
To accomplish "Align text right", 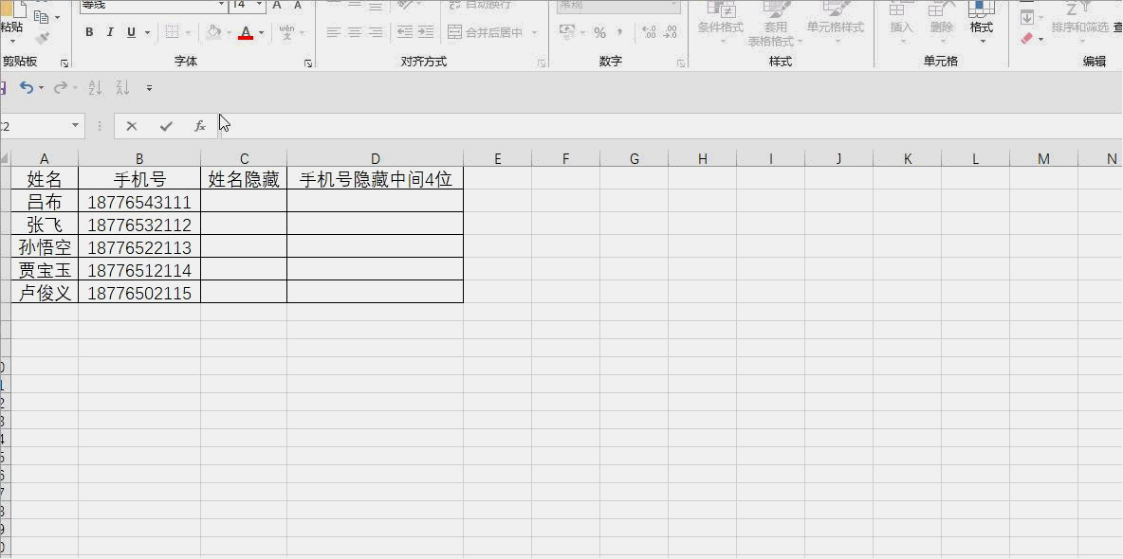I will 376,32.
